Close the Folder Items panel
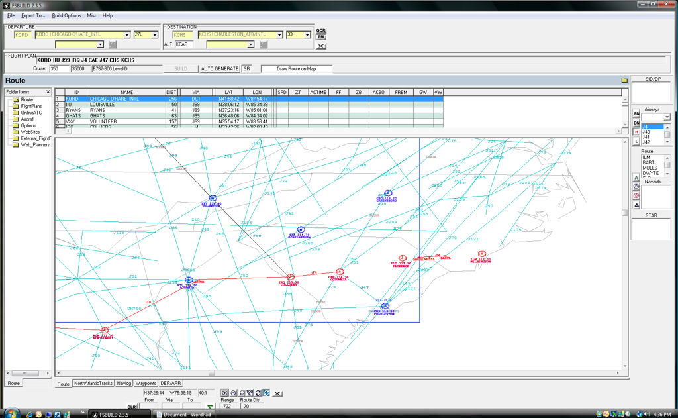 point(48,92)
